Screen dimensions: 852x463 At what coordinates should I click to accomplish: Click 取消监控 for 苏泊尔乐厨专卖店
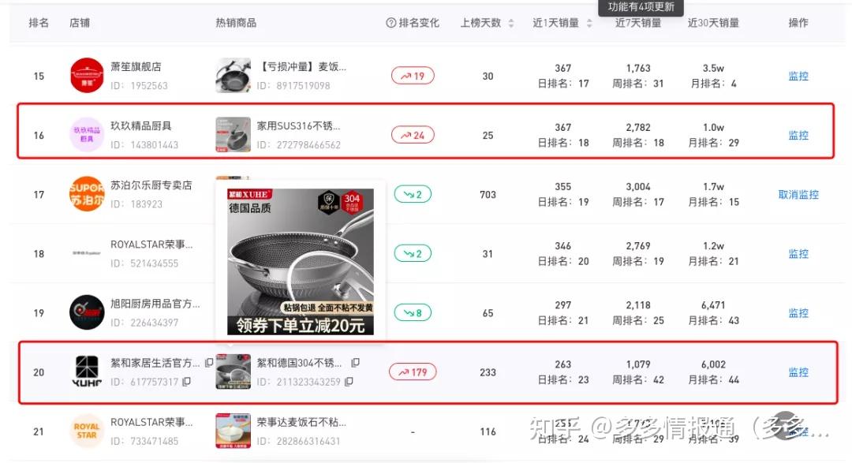pos(798,195)
